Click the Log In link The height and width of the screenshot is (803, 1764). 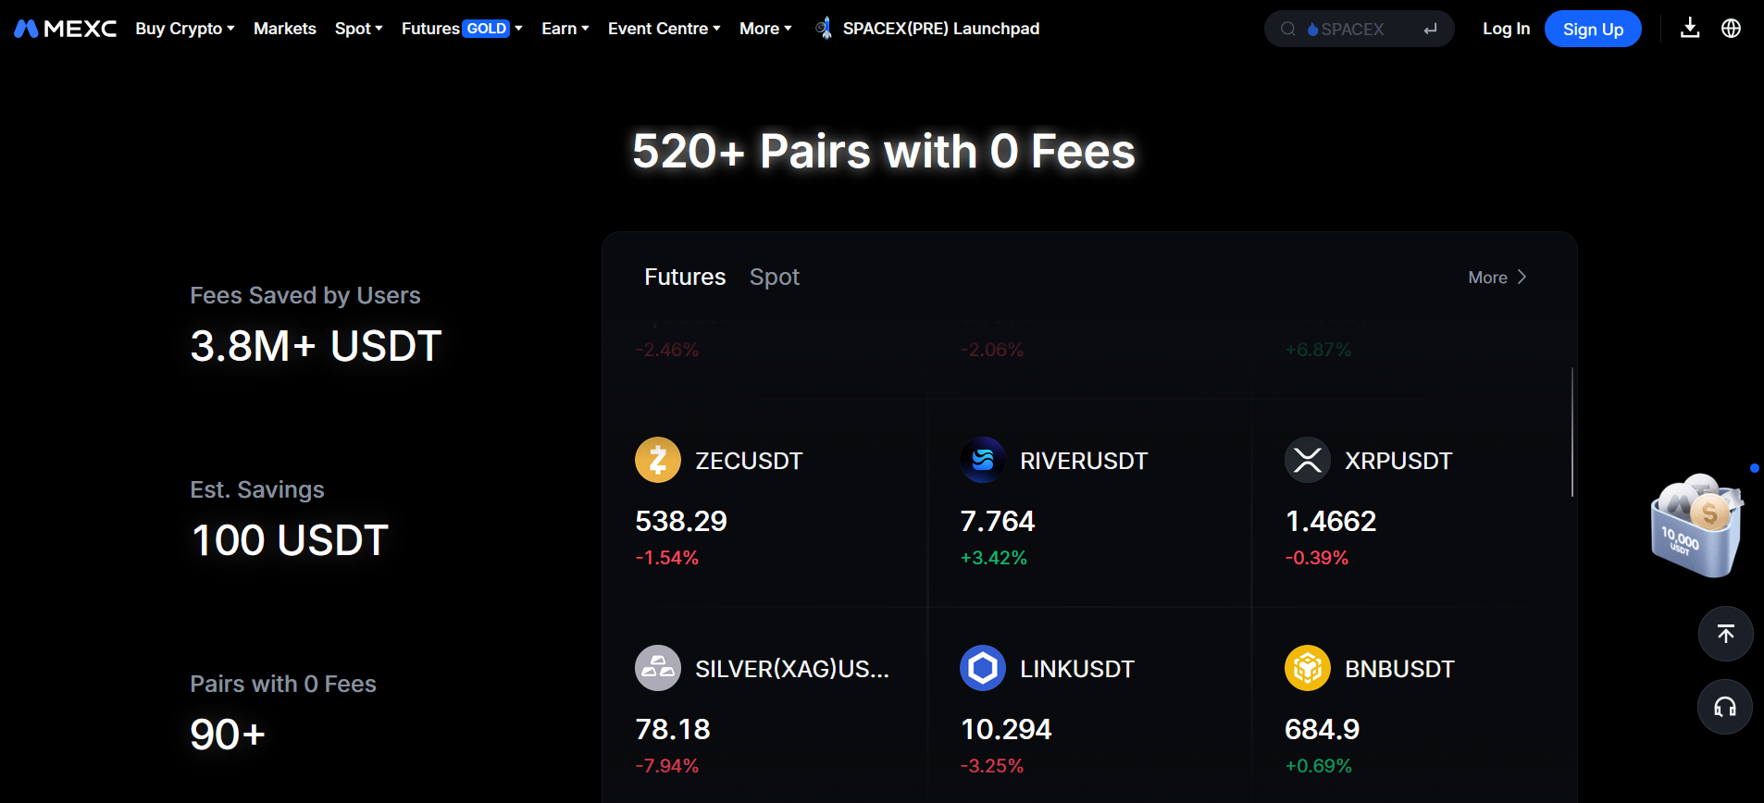click(x=1506, y=29)
